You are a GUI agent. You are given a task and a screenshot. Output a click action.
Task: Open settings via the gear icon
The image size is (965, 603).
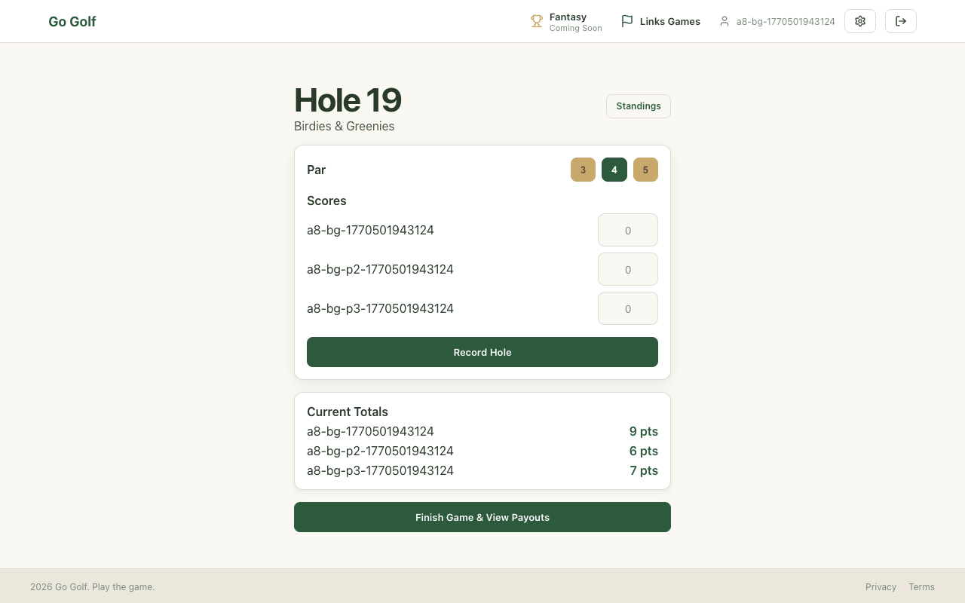tap(860, 21)
